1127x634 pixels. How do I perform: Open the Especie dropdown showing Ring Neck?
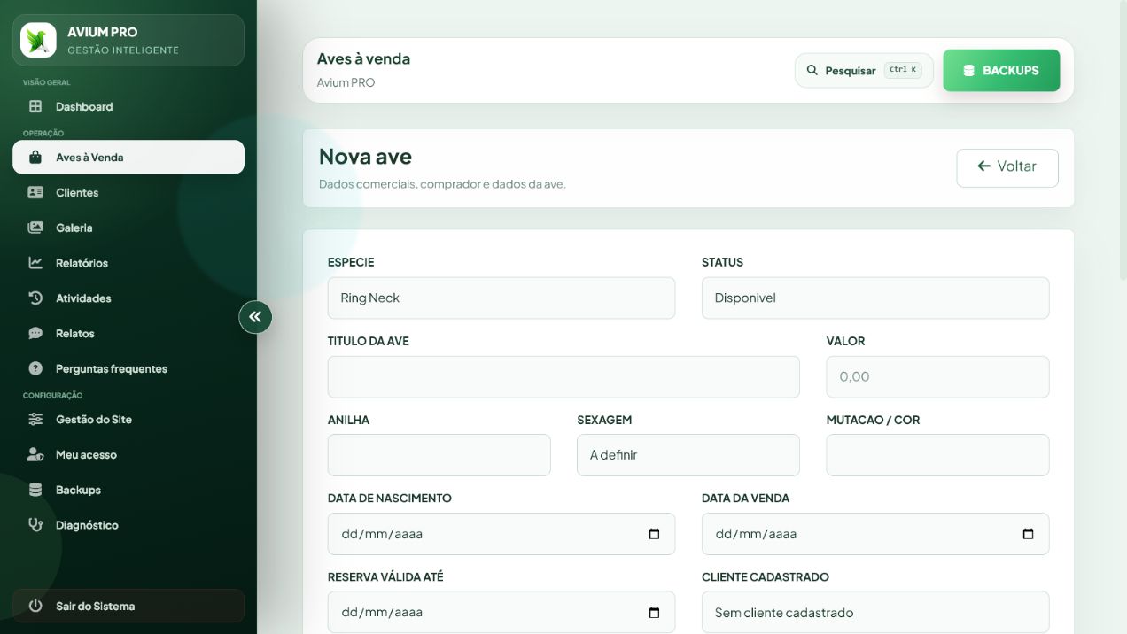(501, 298)
